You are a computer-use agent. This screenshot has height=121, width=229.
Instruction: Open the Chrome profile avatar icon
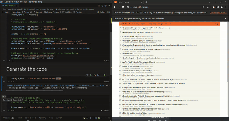click(x=222, y=7)
